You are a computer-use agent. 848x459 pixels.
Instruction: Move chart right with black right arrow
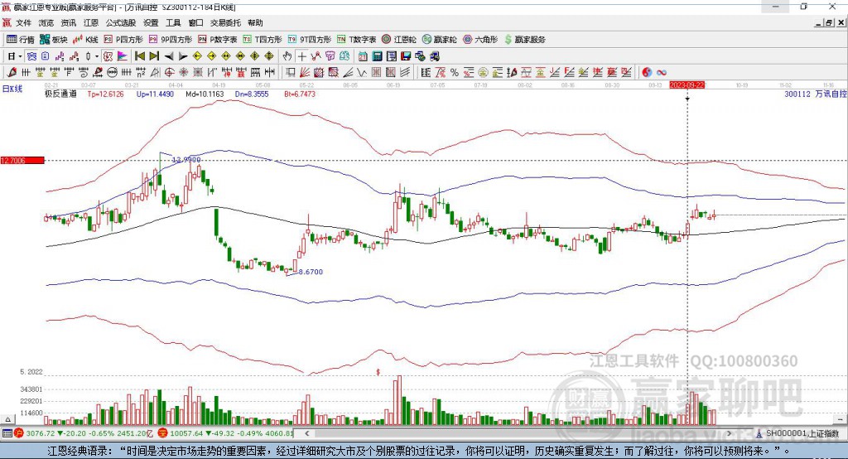(183, 56)
